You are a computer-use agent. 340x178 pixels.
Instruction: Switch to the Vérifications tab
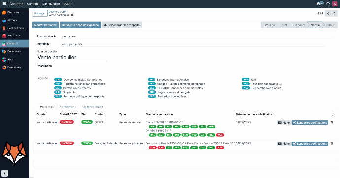68,107
